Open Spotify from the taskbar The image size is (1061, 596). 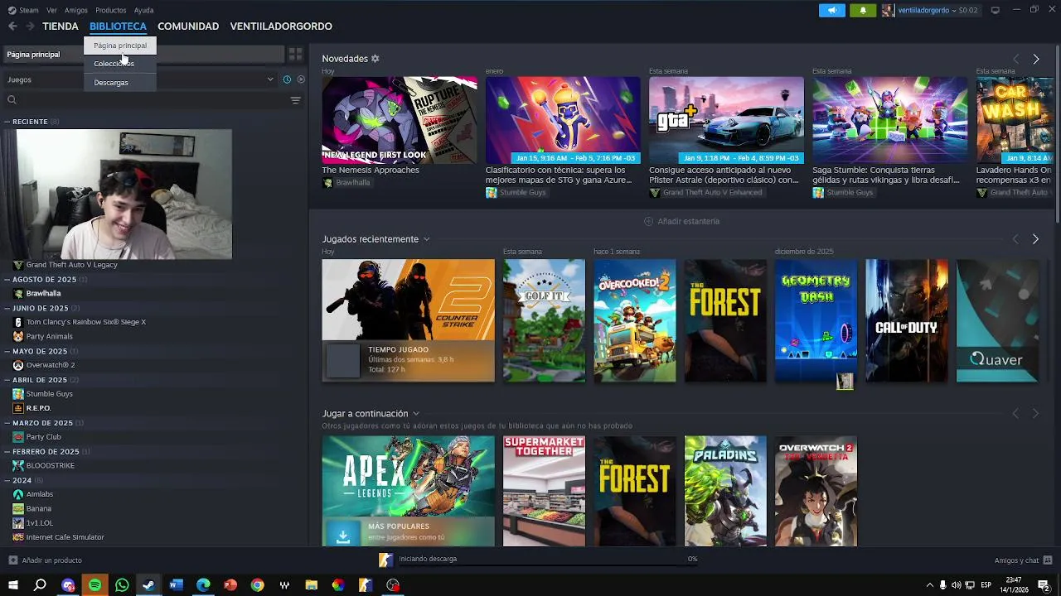94,585
